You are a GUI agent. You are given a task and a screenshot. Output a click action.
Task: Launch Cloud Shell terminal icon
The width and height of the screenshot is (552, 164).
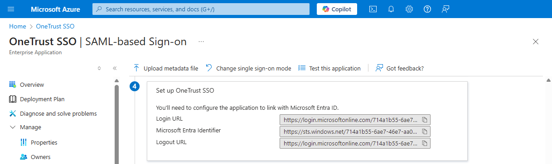tap(373, 9)
